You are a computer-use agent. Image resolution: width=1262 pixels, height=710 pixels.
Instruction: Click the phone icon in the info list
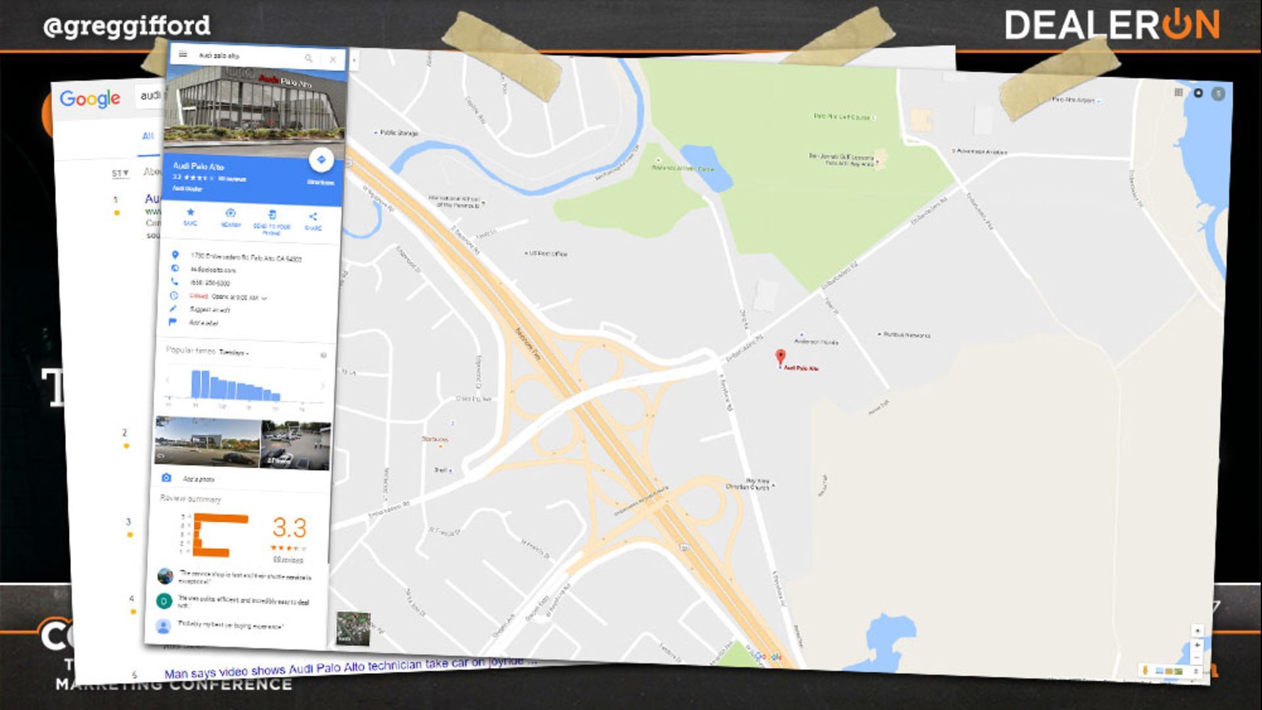coord(174,281)
